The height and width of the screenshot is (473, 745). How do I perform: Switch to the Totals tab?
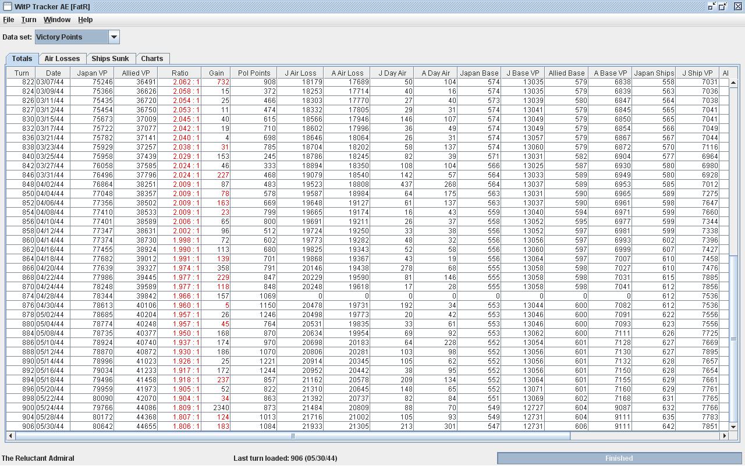point(22,59)
